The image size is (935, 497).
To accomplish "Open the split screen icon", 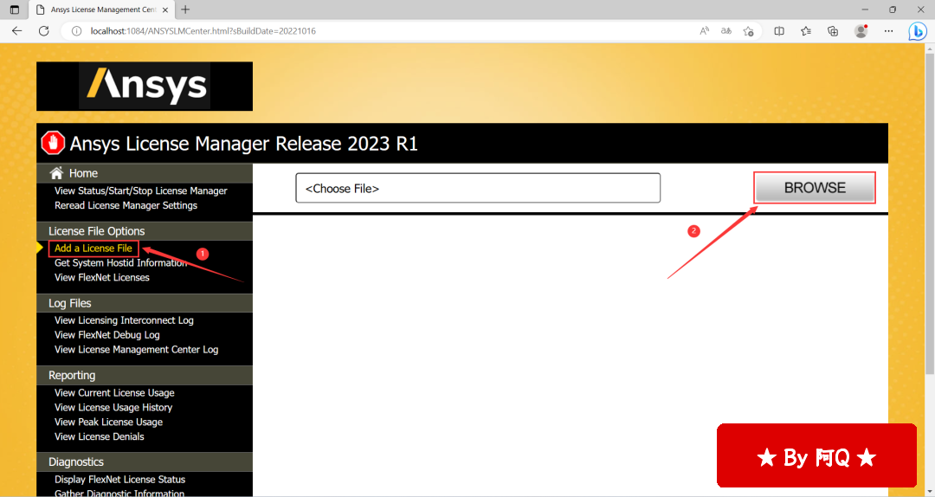I will (779, 30).
